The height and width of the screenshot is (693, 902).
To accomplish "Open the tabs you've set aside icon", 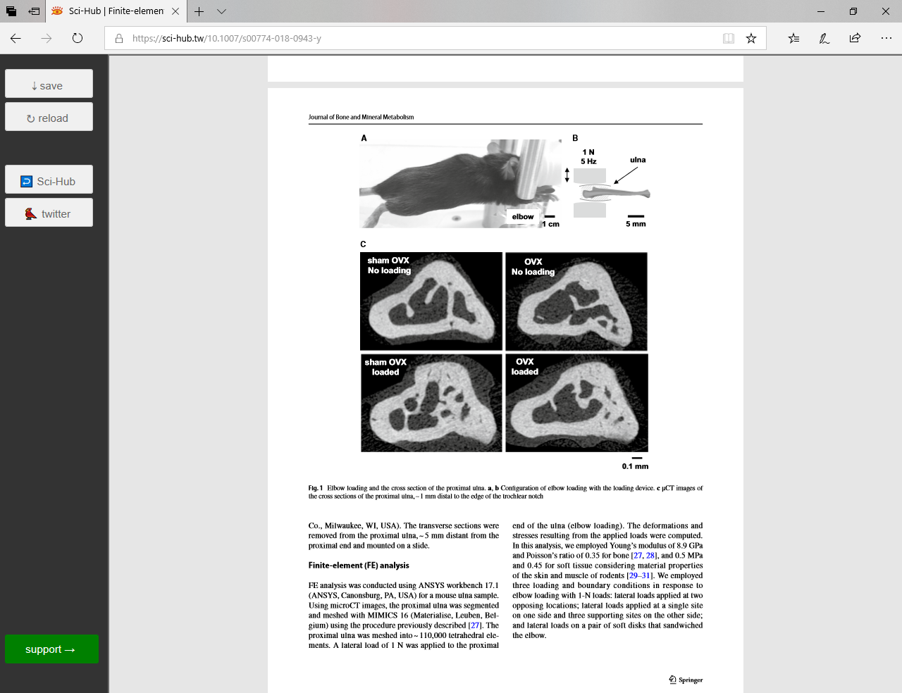I will point(11,11).
